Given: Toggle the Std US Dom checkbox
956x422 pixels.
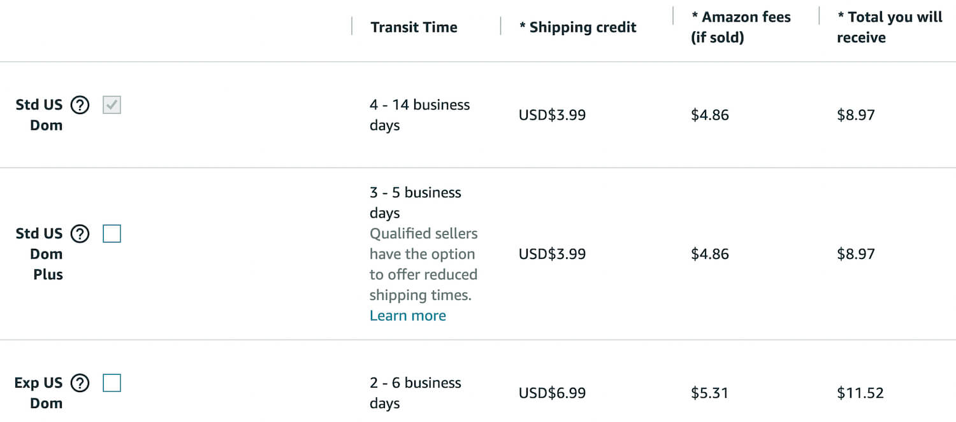Looking at the screenshot, I should (x=112, y=105).
